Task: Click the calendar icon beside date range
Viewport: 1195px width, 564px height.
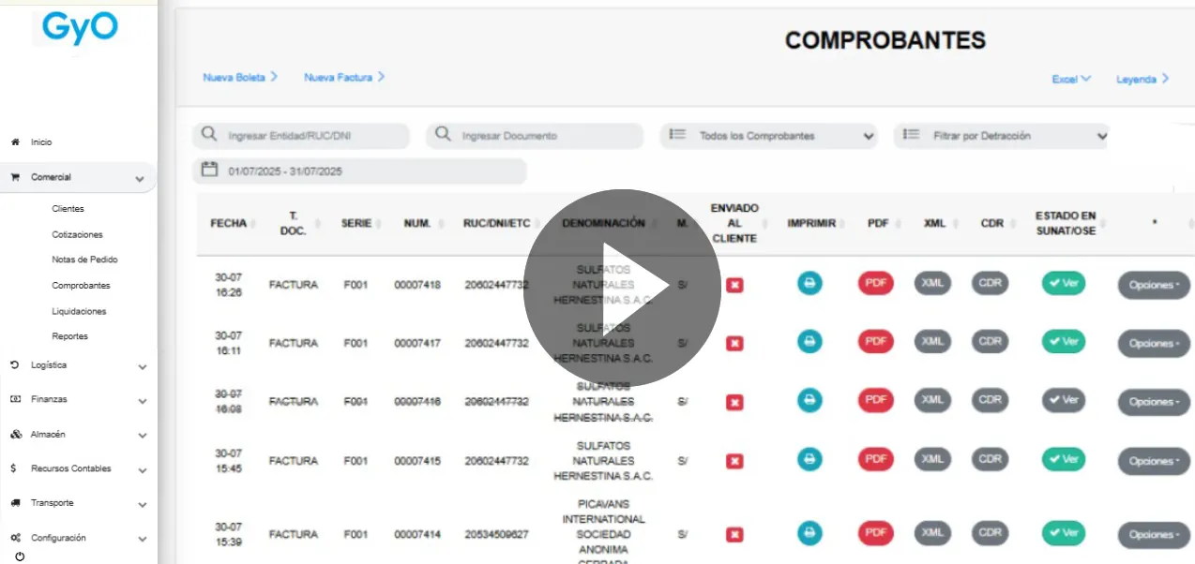Action: click(x=210, y=171)
